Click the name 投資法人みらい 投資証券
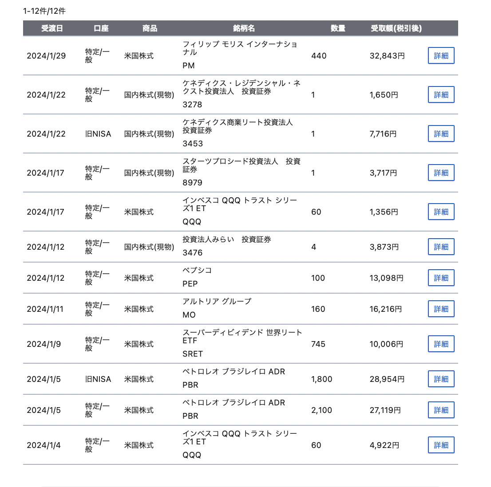This screenshot has width=491, height=487. pos(227,239)
